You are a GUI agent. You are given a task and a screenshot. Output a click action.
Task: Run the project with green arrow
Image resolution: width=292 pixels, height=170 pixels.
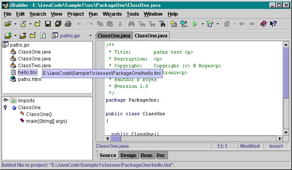click(195, 24)
